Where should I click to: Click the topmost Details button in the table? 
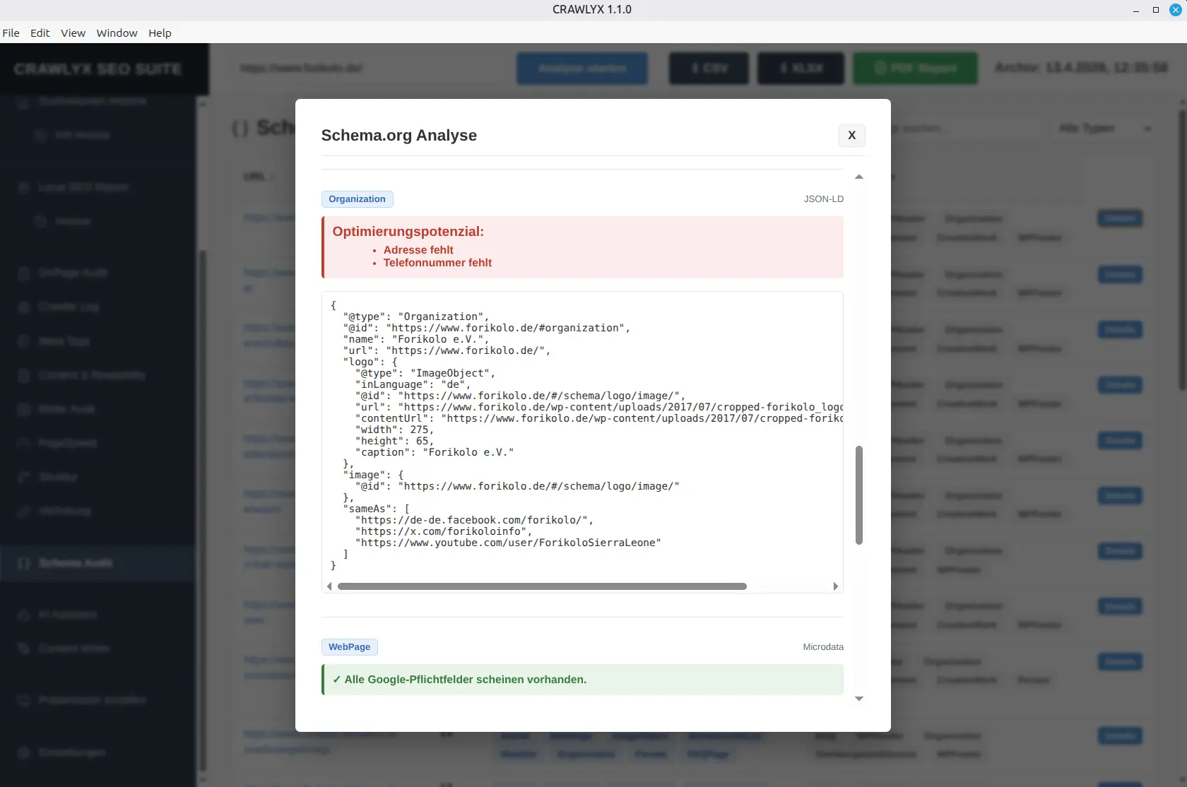click(x=1120, y=218)
